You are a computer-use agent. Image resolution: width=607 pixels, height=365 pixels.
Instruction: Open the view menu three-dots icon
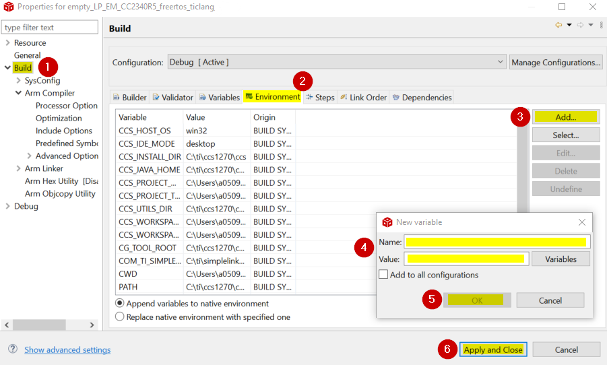click(x=601, y=25)
